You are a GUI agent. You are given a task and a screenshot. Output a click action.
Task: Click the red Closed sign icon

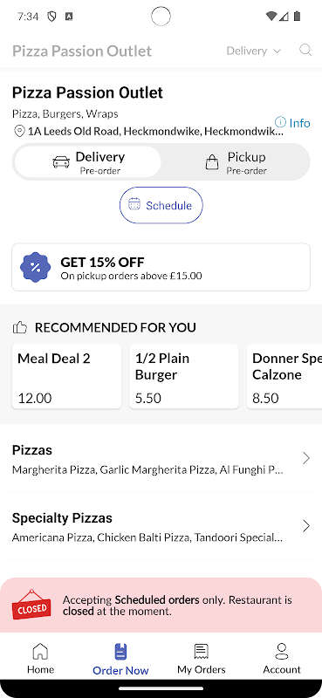(x=31, y=605)
